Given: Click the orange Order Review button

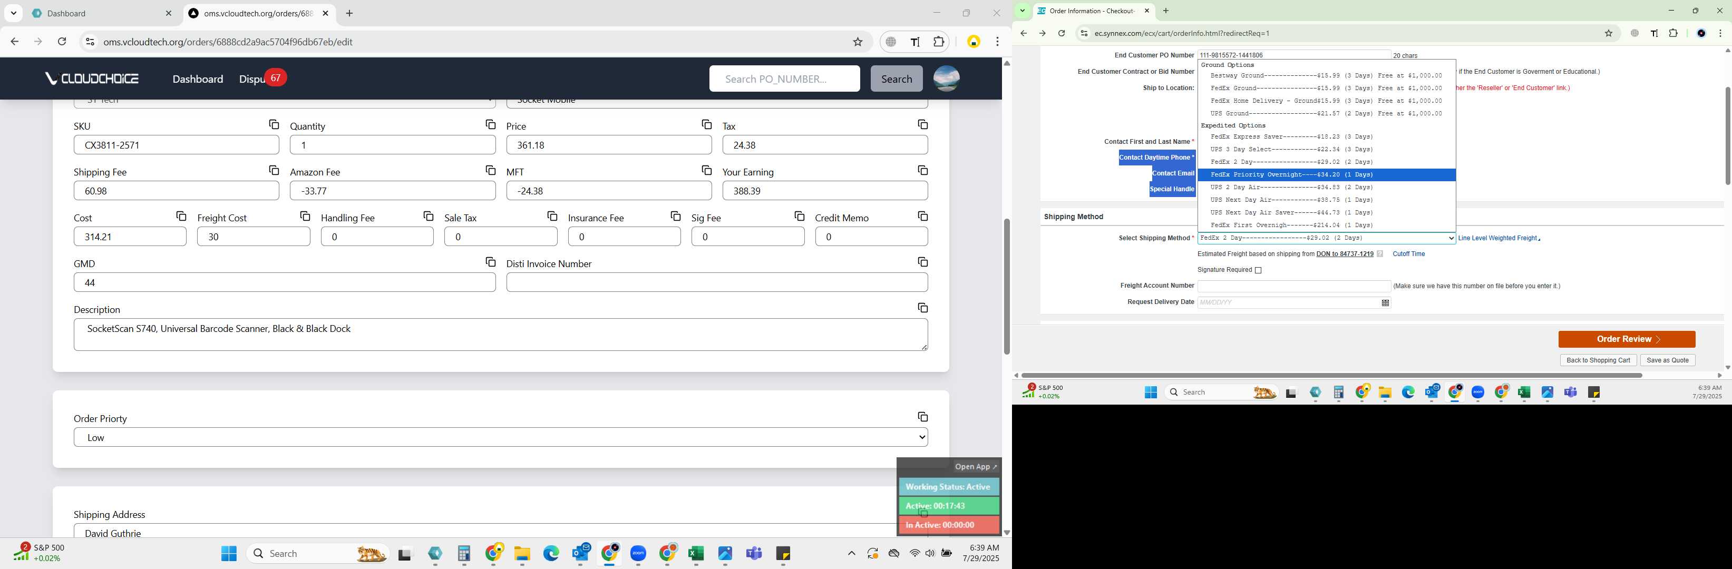Looking at the screenshot, I should 1627,339.
